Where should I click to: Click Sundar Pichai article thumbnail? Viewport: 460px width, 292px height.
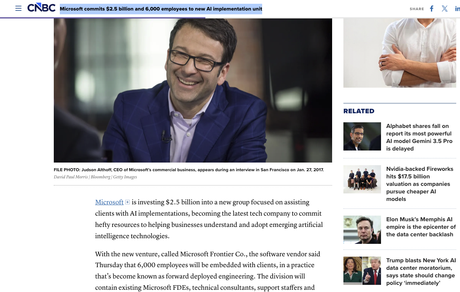click(362, 136)
